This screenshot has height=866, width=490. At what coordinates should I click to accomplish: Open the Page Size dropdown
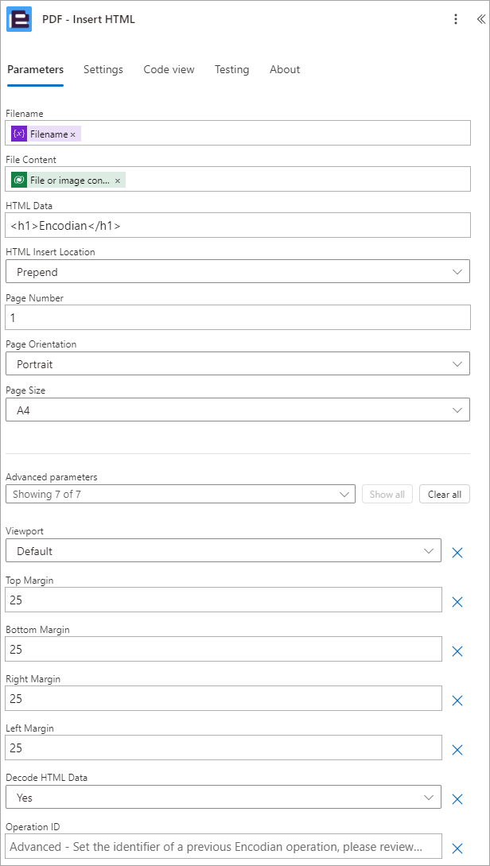238,410
